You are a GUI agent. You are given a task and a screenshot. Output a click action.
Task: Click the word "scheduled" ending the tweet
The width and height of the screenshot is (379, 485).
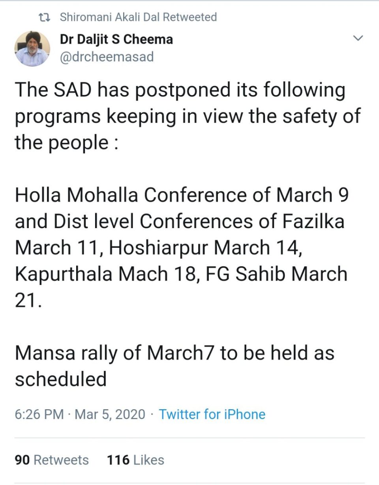pyautogui.click(x=61, y=379)
